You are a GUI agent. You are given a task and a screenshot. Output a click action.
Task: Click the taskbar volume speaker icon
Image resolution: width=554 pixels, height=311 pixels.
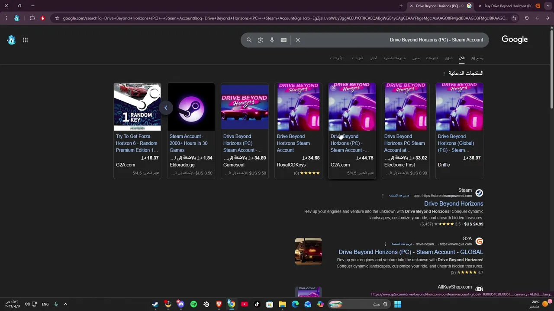27,304
